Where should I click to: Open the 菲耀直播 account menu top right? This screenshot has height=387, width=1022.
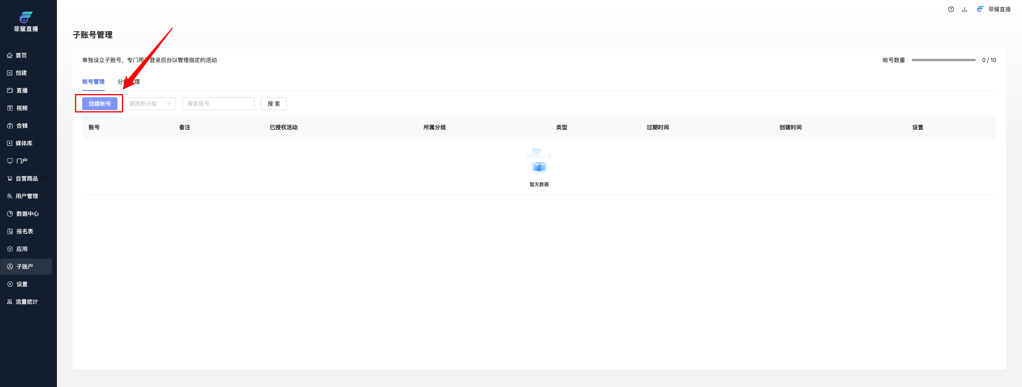[994, 9]
